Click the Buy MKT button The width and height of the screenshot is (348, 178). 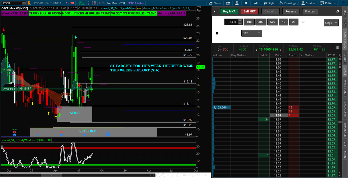[x=229, y=11]
